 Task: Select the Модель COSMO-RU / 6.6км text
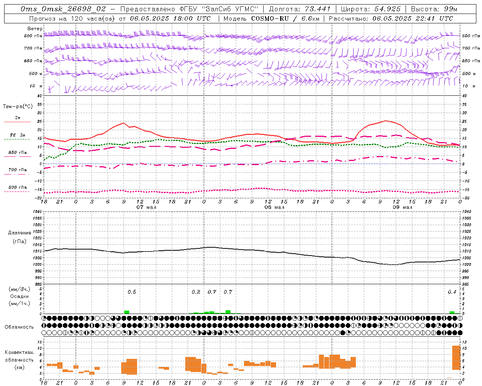271,18
